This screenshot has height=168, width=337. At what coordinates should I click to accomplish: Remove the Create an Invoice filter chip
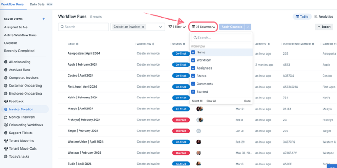pos(143,27)
